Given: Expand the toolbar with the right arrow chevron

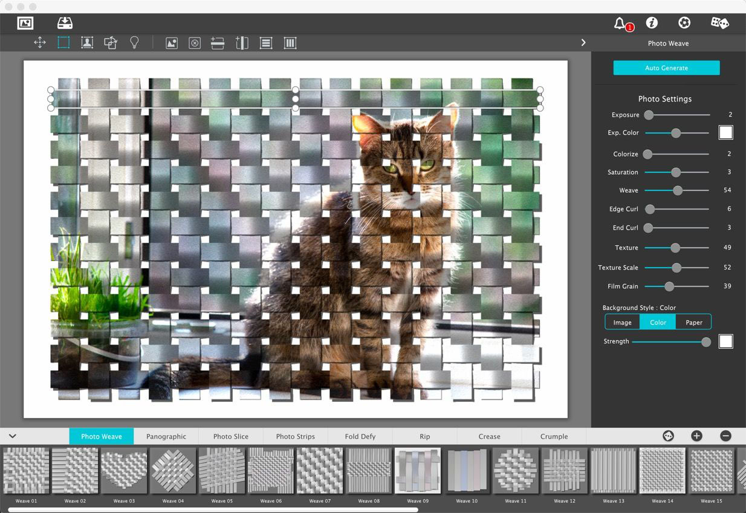Looking at the screenshot, I should tap(583, 42).
